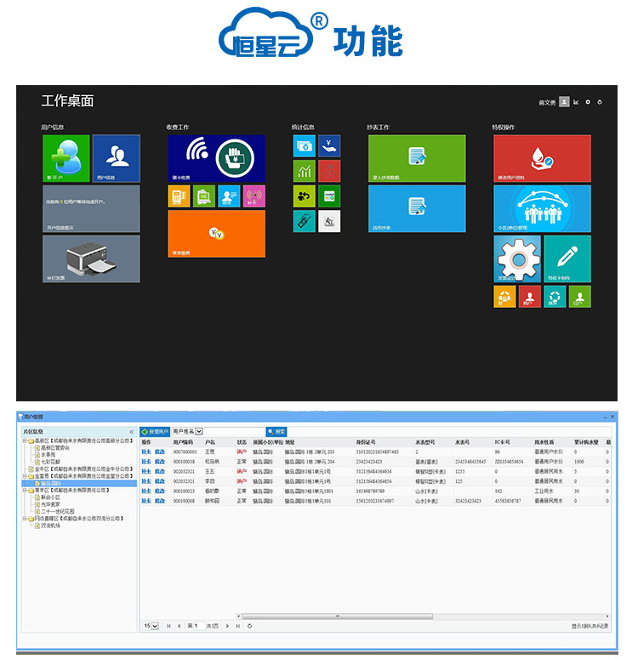Open the page size 15 dropdown
Viewport: 638px width, 659px height.
[x=155, y=626]
